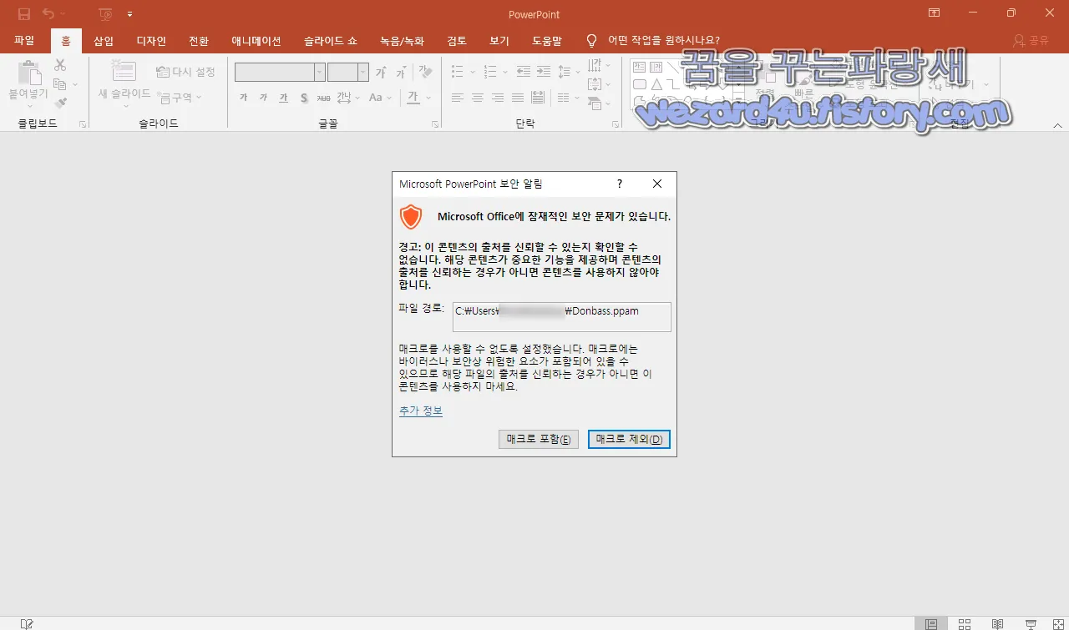Open the Aa change case dropdown
Screen dimensions: 1069x630
coord(380,98)
